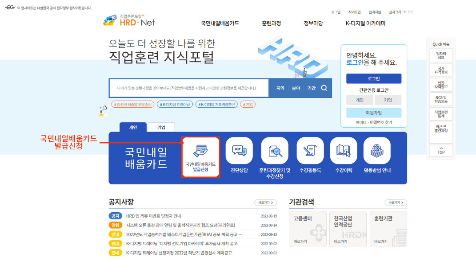Viewport: 476px width, 265px height.
Task: Open K-디지털 아카데미 menu
Action: click(x=365, y=23)
